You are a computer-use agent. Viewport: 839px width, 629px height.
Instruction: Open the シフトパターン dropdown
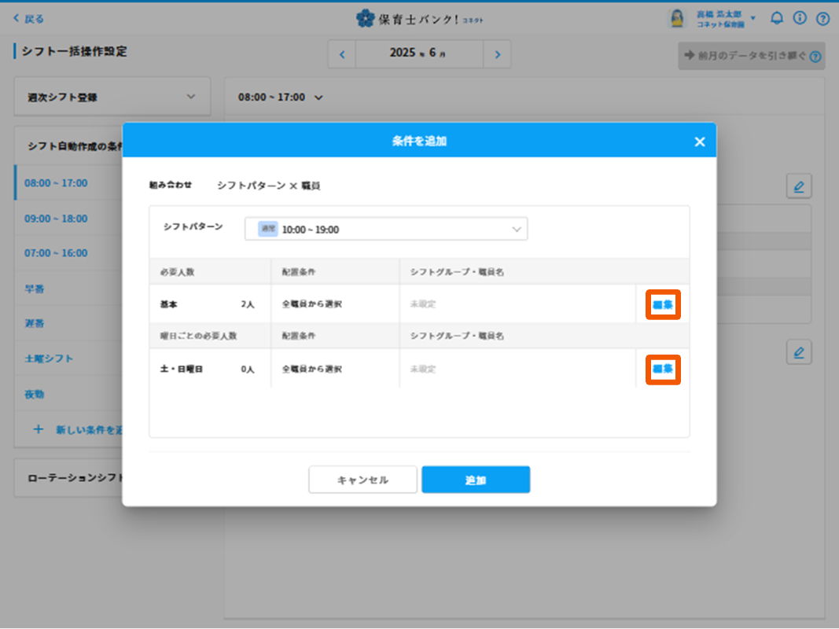386,229
